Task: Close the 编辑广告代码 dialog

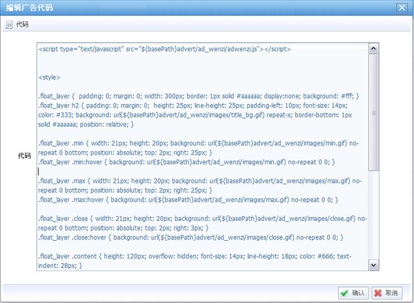Action: 402,8
